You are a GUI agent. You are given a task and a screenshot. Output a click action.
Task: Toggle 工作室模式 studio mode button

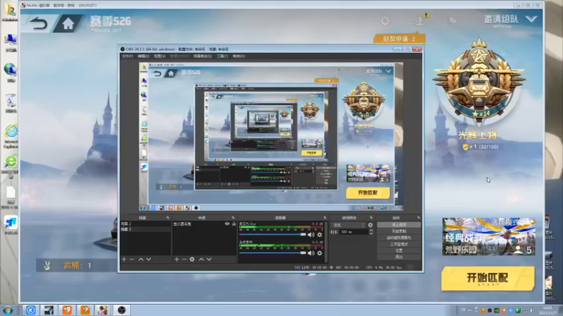pyautogui.click(x=399, y=244)
